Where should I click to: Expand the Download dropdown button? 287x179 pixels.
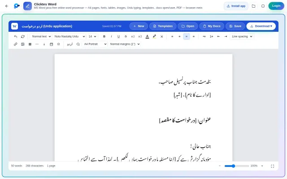261,26
